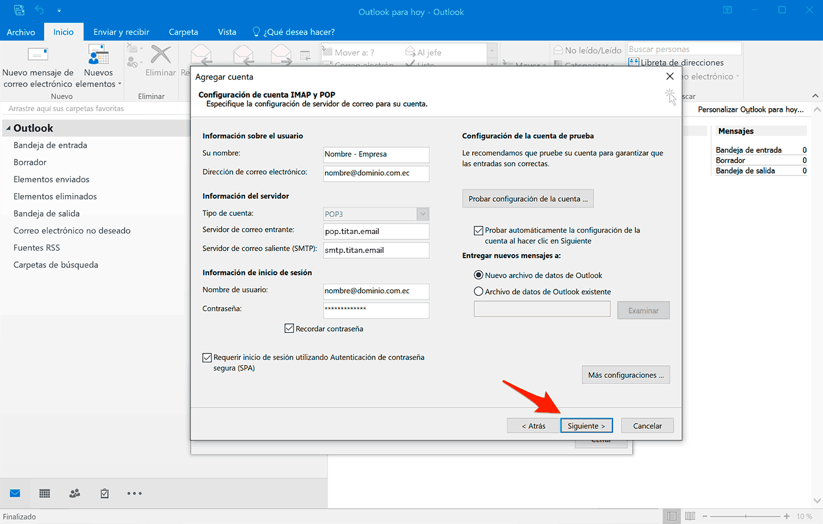
Task: Disable the SPA authentication checkbox
Action: pyautogui.click(x=207, y=357)
